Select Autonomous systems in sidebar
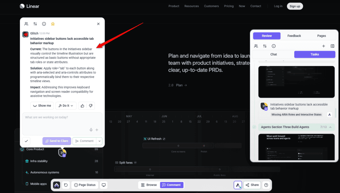340x193 pixels. [x=44, y=172]
